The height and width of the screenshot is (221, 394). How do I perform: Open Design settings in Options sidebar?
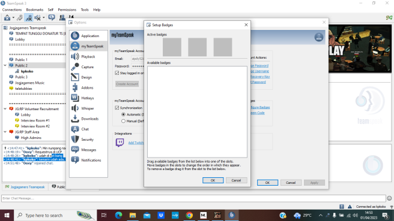pyautogui.click(x=88, y=77)
